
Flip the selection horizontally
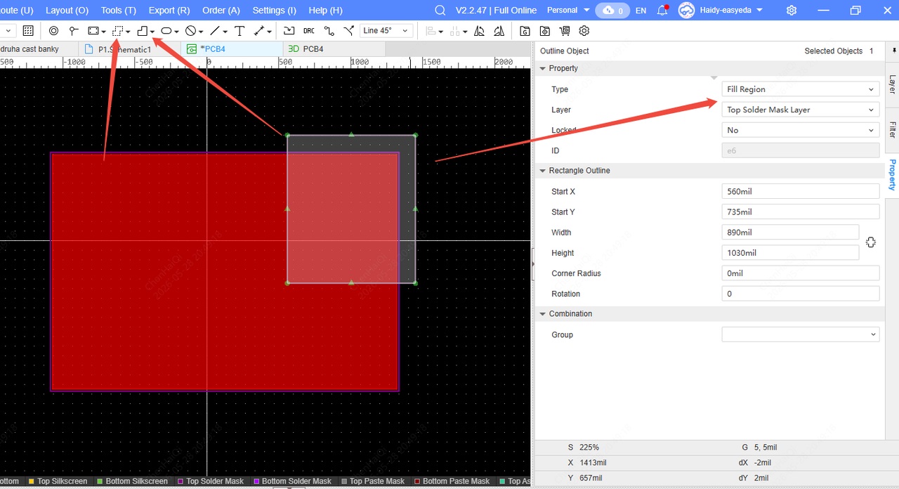(x=479, y=31)
